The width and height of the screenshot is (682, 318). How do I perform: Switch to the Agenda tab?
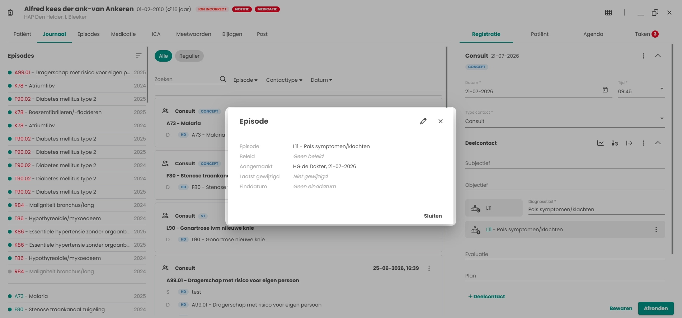[x=593, y=34]
